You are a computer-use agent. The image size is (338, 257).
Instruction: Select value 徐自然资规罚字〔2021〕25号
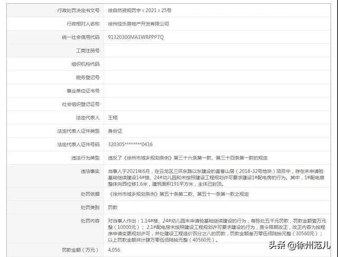pyautogui.click(x=139, y=11)
